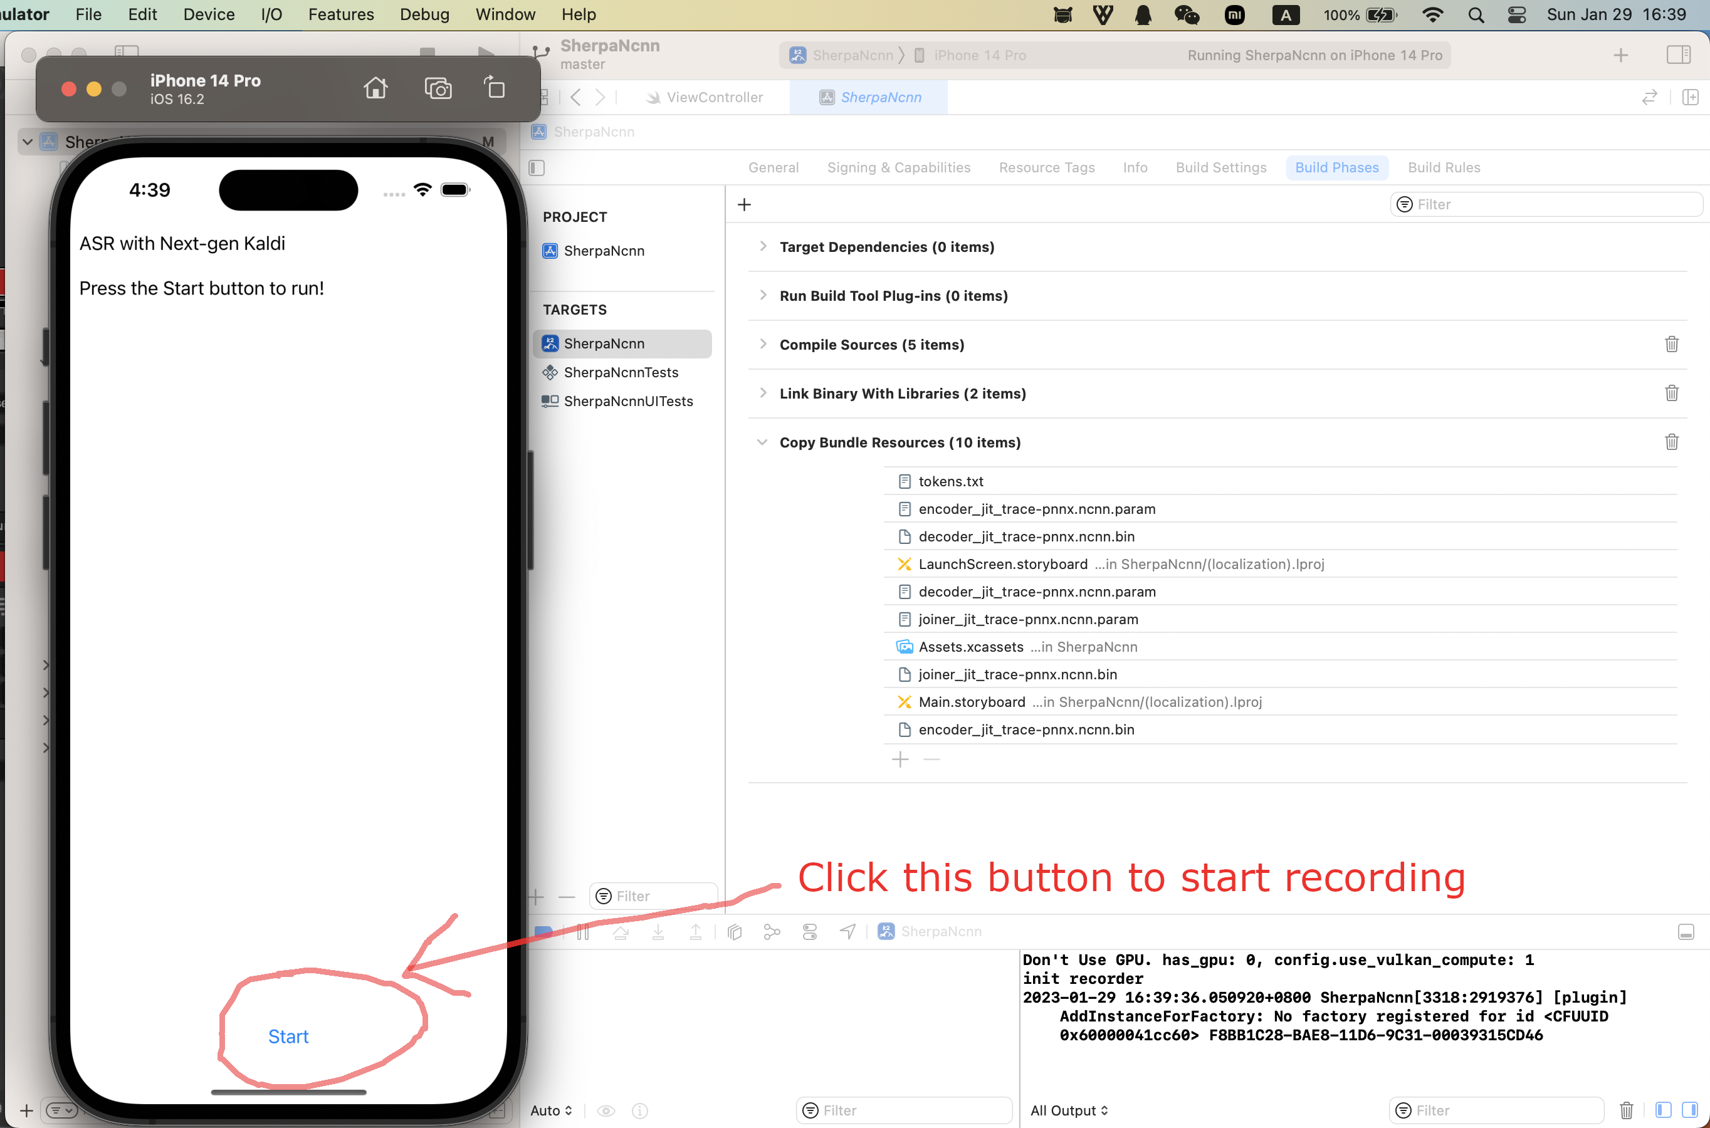Hide the debug area panel

[x=1686, y=932]
